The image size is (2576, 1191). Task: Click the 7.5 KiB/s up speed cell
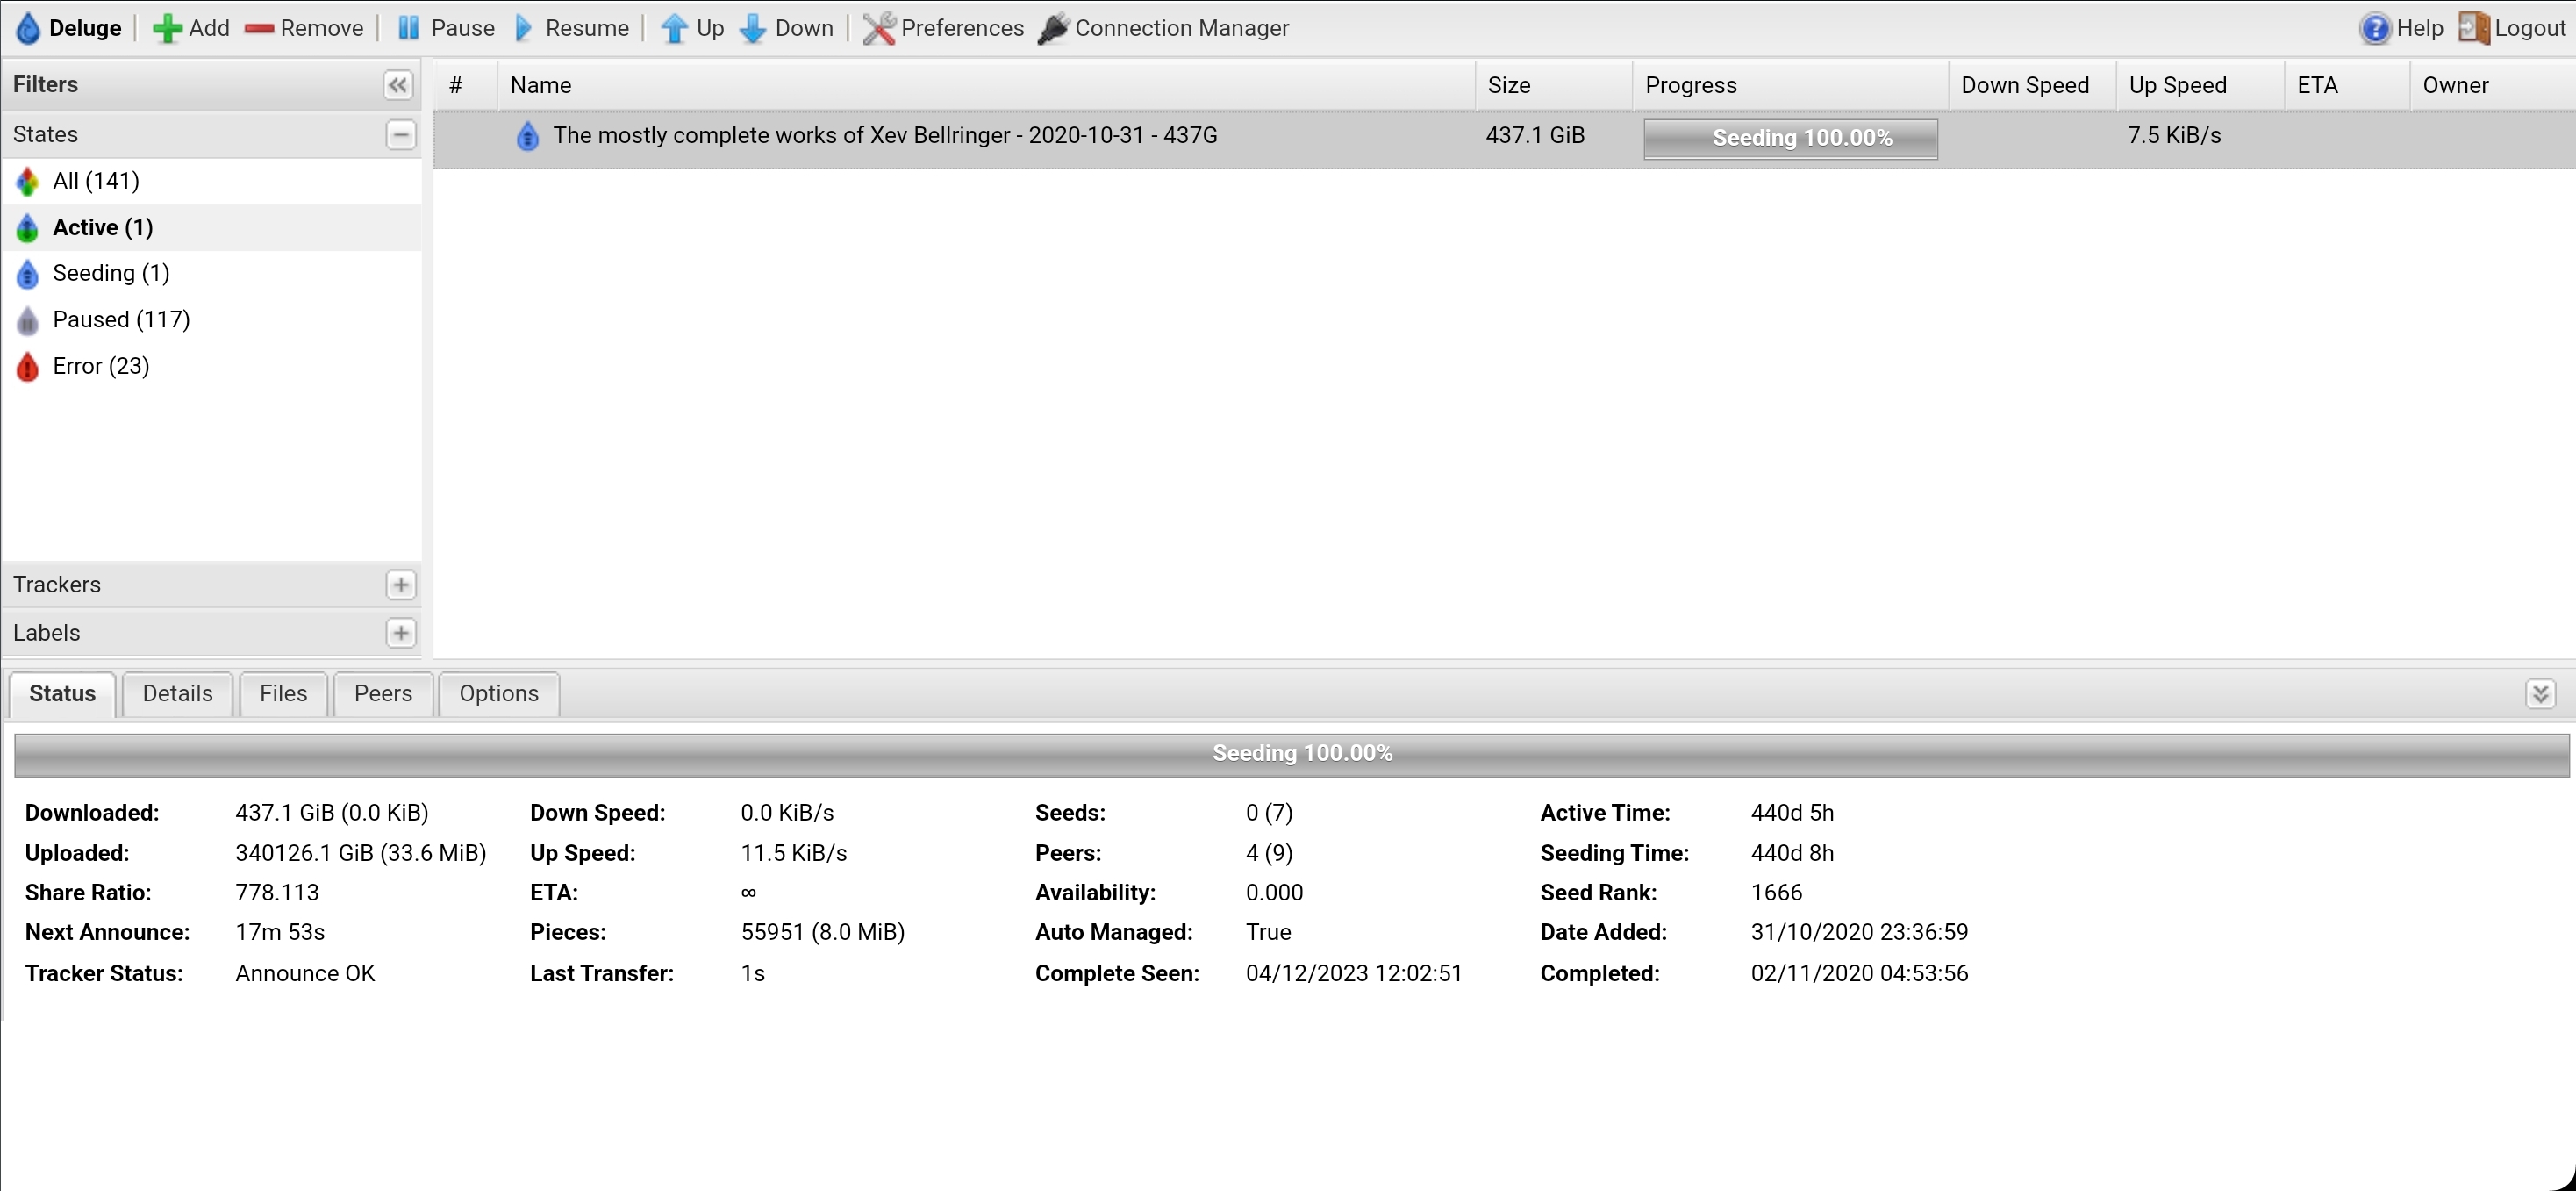[2174, 136]
